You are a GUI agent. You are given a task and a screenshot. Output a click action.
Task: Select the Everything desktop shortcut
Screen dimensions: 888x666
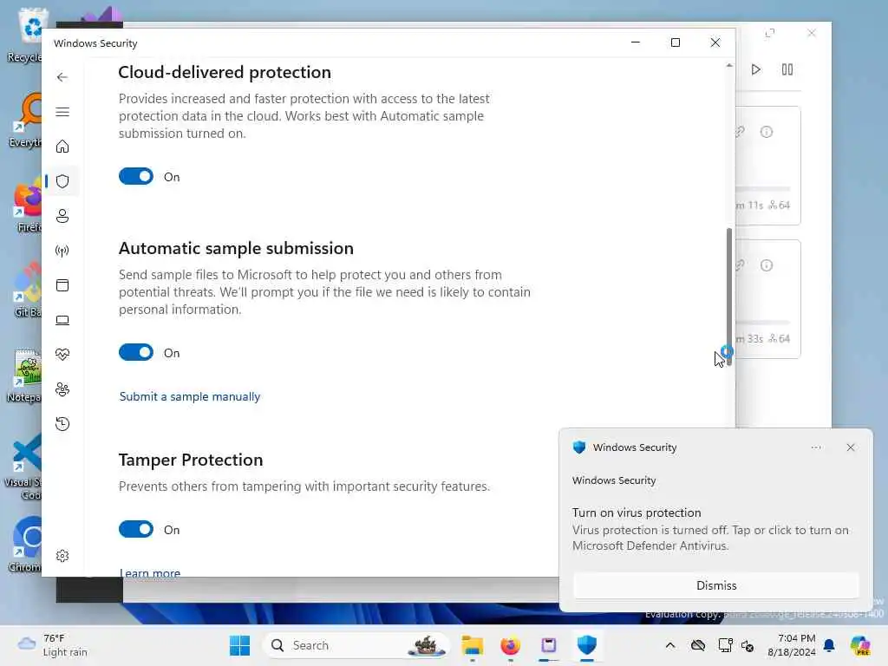[x=26, y=120]
